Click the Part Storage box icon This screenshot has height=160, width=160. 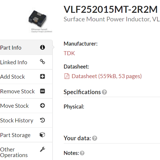pyautogui.click(x=42, y=135)
